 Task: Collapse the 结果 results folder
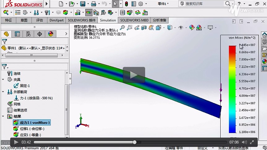3,116
